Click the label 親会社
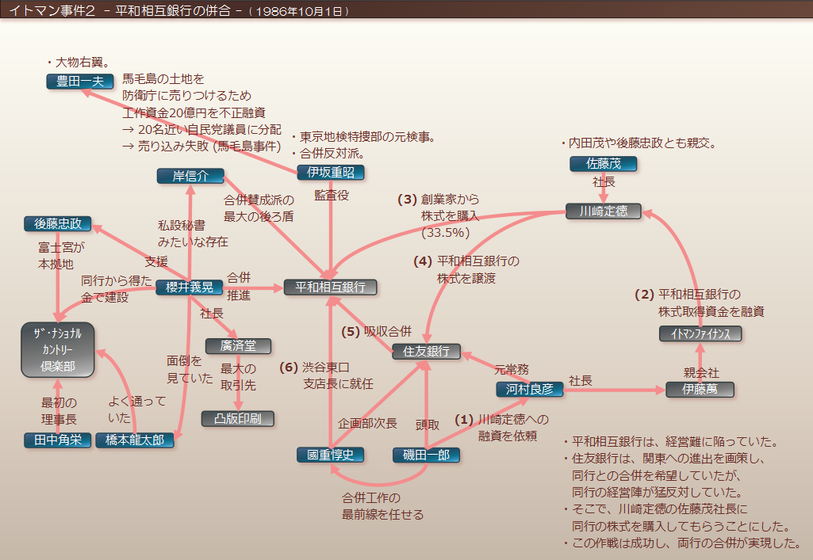 click(701, 373)
